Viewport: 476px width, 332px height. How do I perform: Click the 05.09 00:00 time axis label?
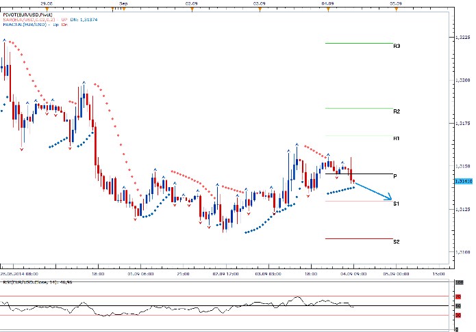(x=396, y=274)
